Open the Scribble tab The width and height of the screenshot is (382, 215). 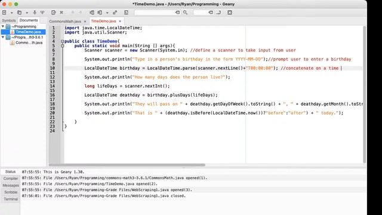[x=11, y=192]
